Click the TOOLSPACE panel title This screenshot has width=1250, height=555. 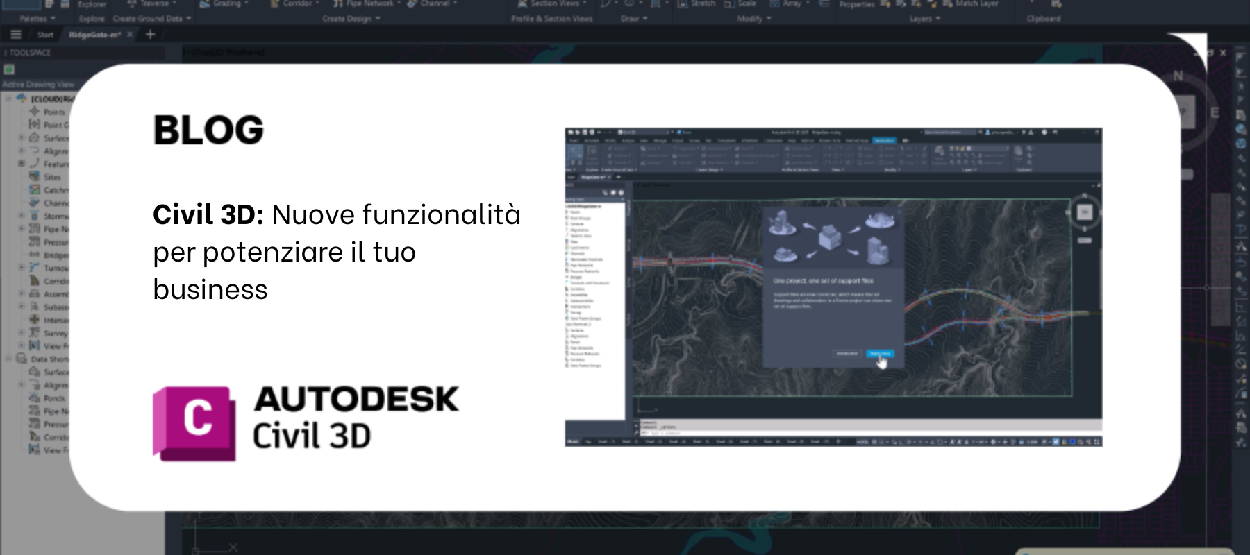tap(31, 53)
